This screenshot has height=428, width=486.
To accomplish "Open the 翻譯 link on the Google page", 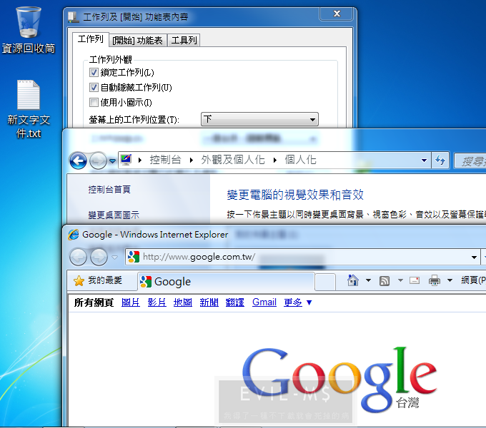I will 235,302.
